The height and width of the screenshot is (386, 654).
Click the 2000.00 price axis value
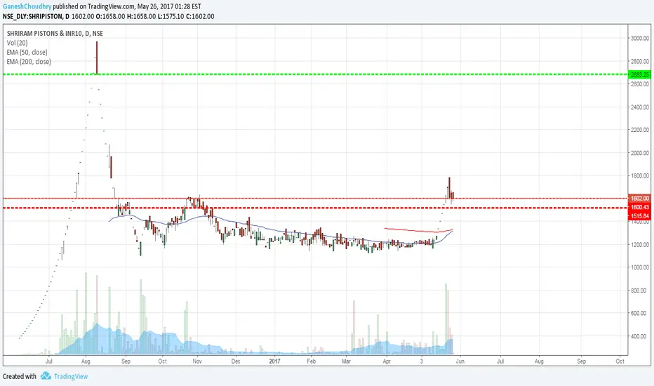640,153
